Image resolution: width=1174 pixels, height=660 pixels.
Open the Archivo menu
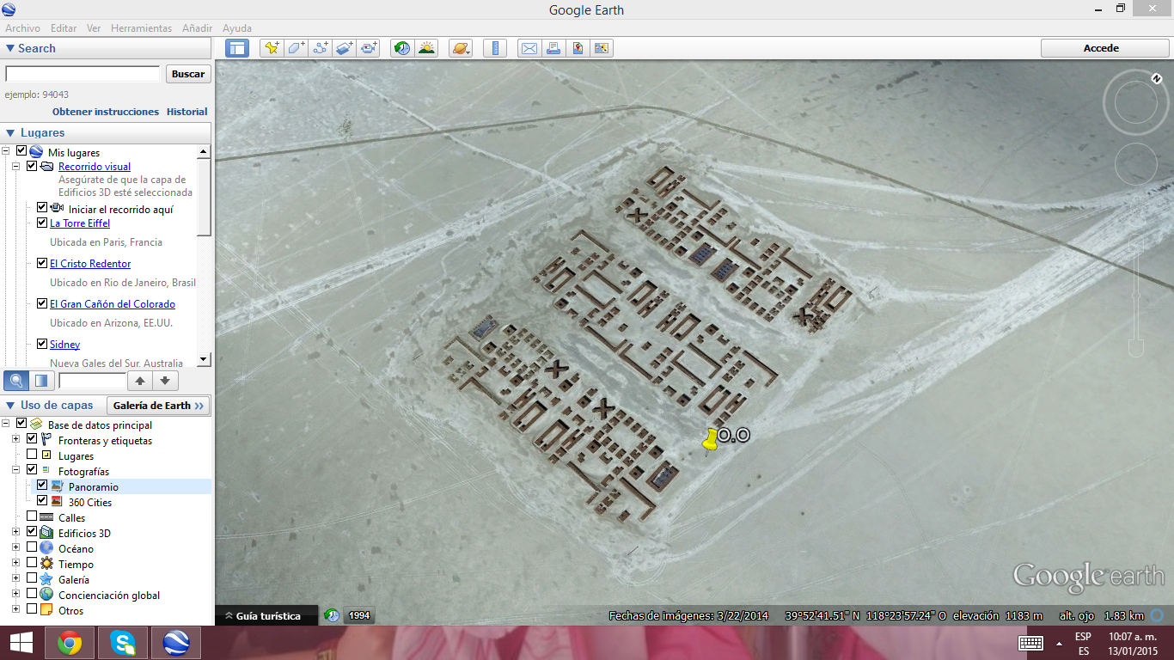[22, 28]
